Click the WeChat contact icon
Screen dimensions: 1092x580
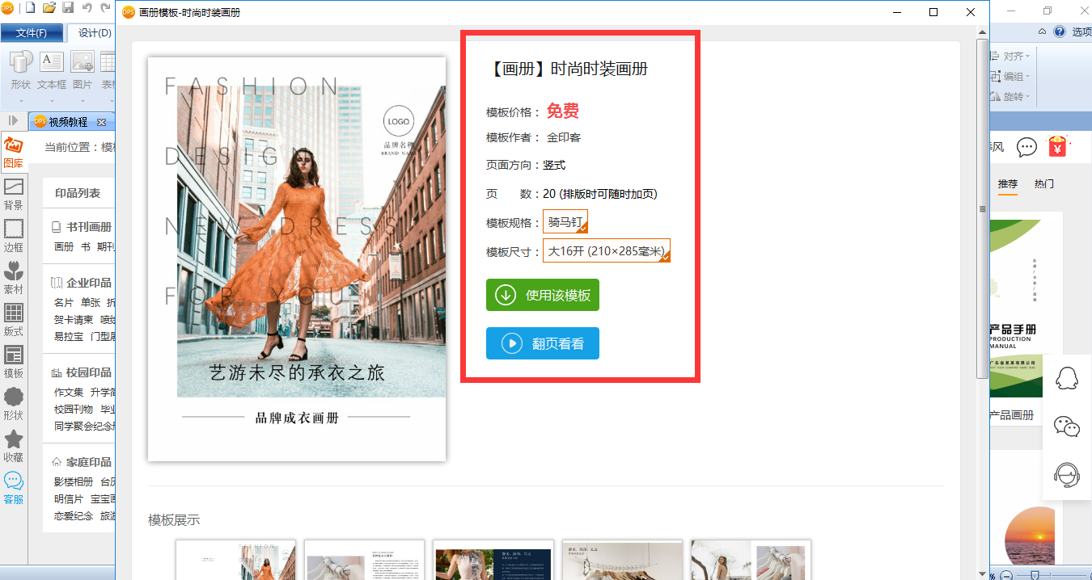point(1067,426)
